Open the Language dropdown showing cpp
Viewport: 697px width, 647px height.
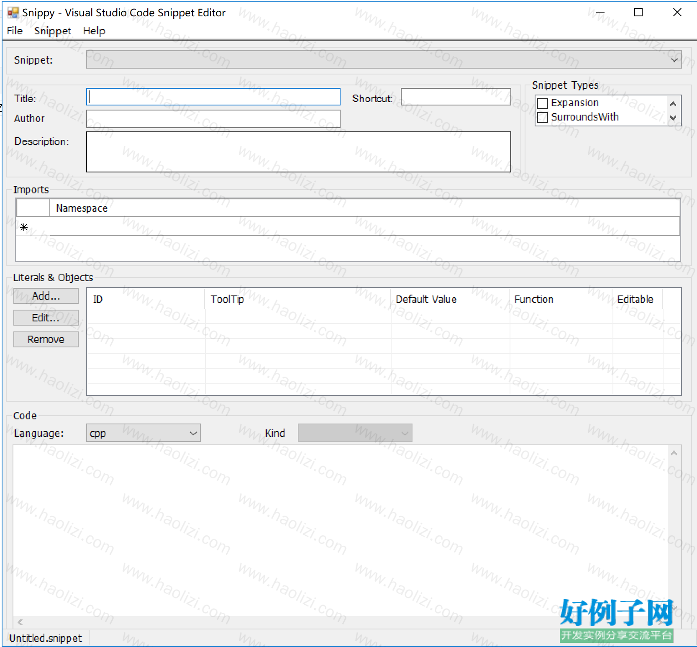(x=143, y=433)
